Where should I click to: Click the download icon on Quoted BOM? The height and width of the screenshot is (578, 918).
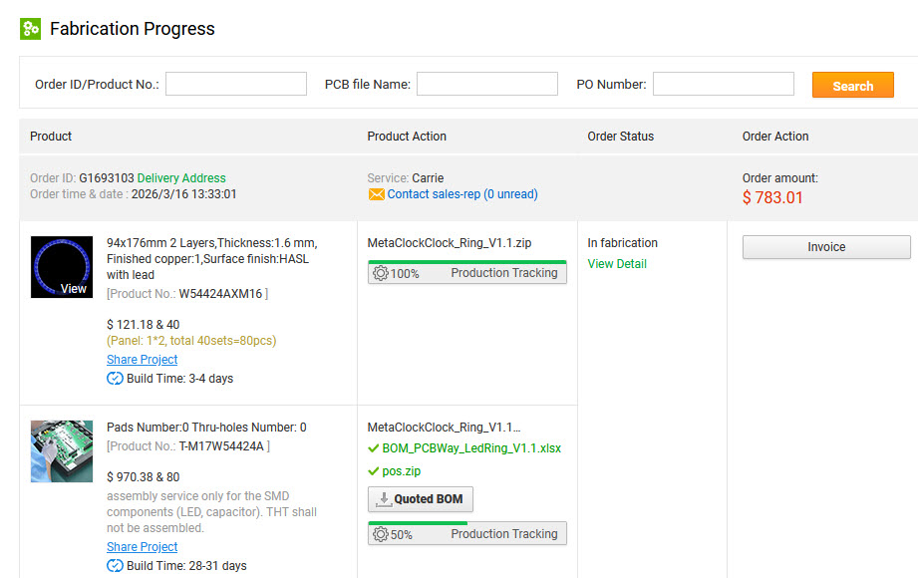384,499
